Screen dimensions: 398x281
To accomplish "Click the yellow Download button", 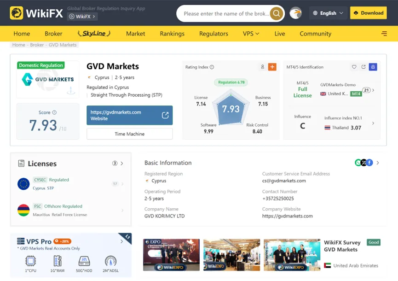I will pos(368,13).
